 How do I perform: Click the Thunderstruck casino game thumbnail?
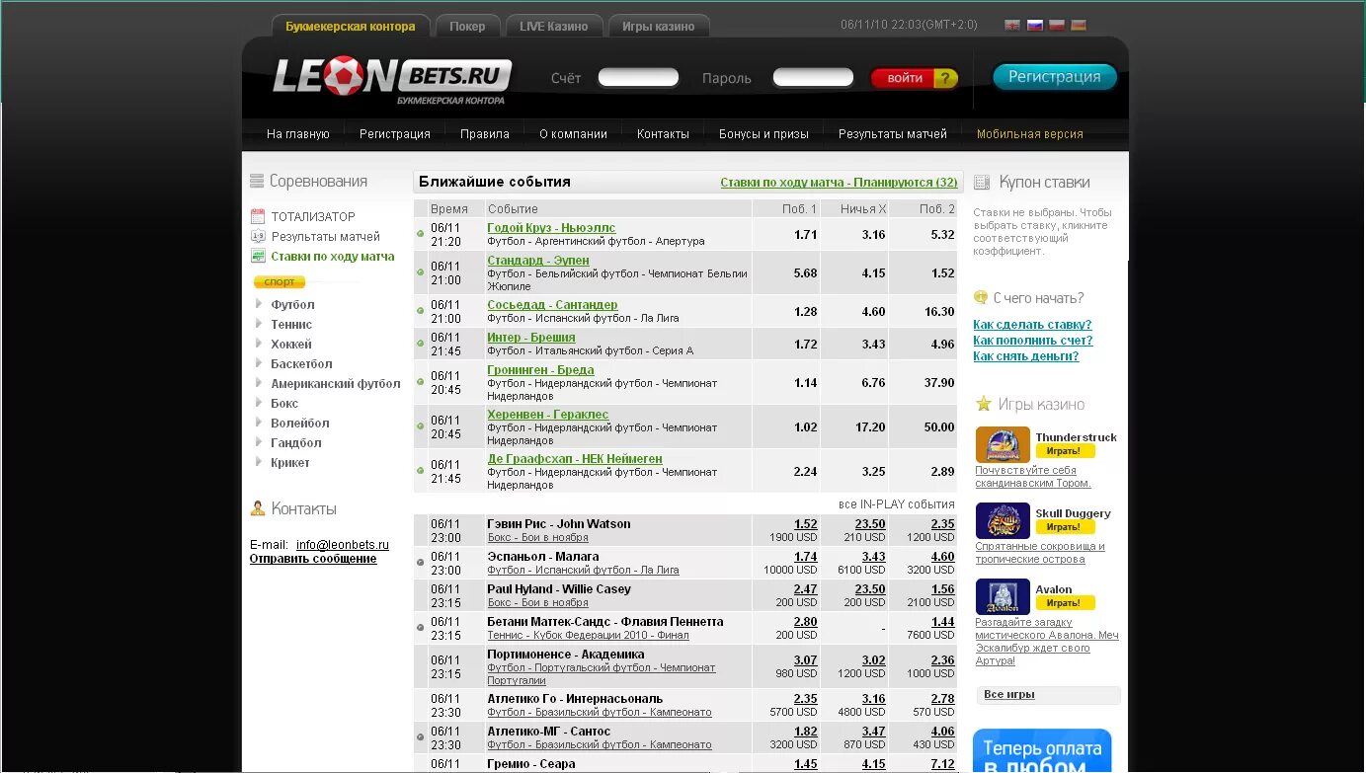point(1003,444)
